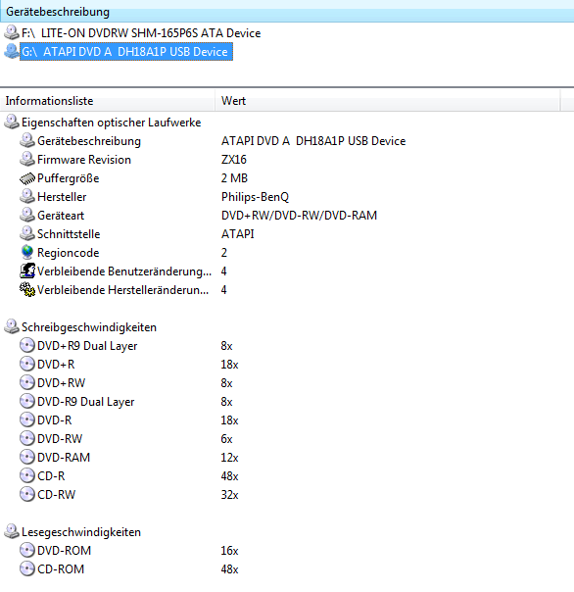Click the gears icon for Verbleibende Herstelleränderungen

pyautogui.click(x=27, y=289)
